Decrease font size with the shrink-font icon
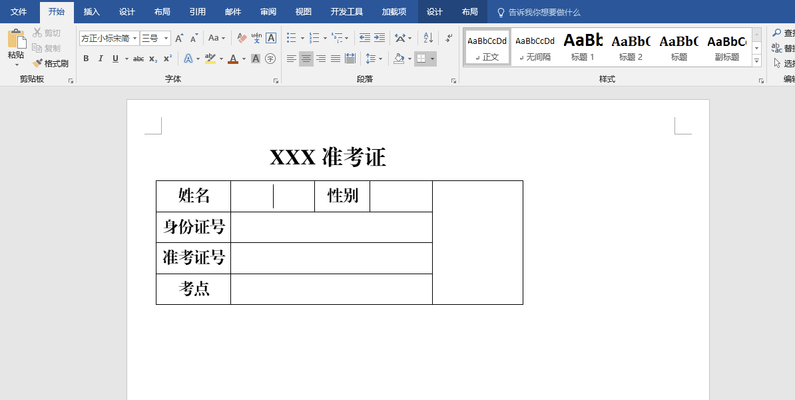 point(194,38)
